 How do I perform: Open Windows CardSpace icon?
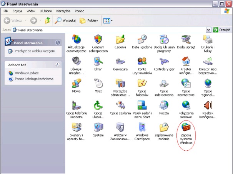[x=142, y=127]
